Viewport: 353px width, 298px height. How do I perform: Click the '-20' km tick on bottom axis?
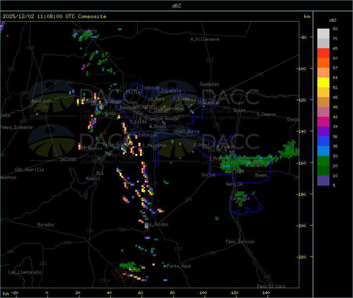pyautogui.click(x=15, y=293)
